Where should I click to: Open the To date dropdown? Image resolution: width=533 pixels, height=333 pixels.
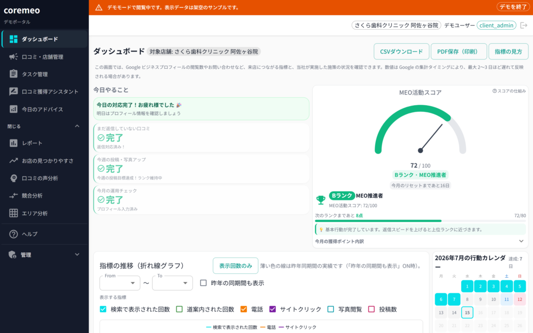pos(172,283)
